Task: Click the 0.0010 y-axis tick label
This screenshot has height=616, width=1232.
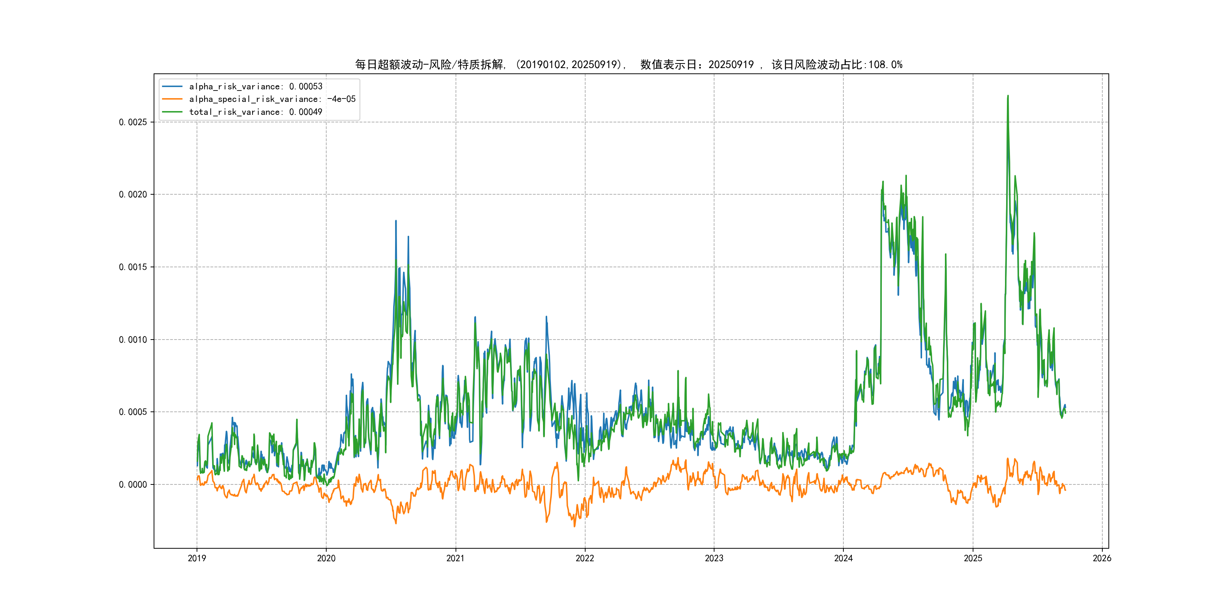Action: point(133,340)
